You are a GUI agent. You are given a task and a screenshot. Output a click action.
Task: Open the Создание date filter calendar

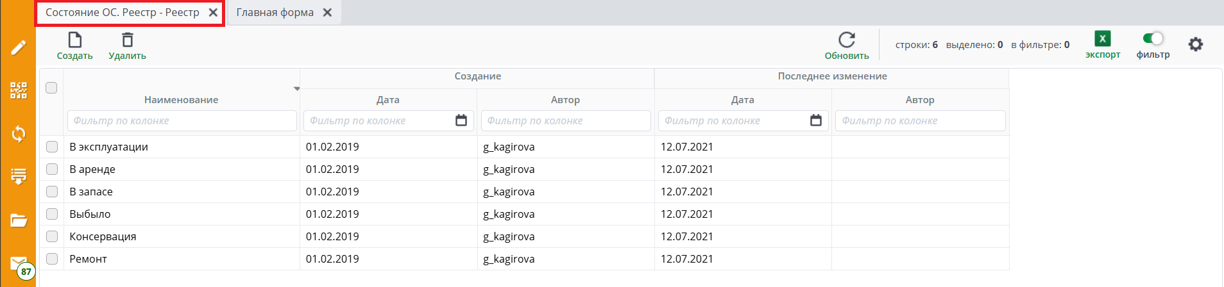pyautogui.click(x=461, y=120)
